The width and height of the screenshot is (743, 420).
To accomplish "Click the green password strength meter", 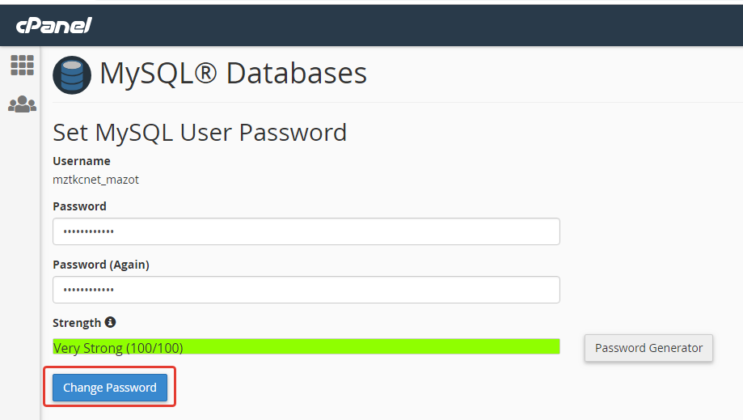I will click(x=306, y=347).
